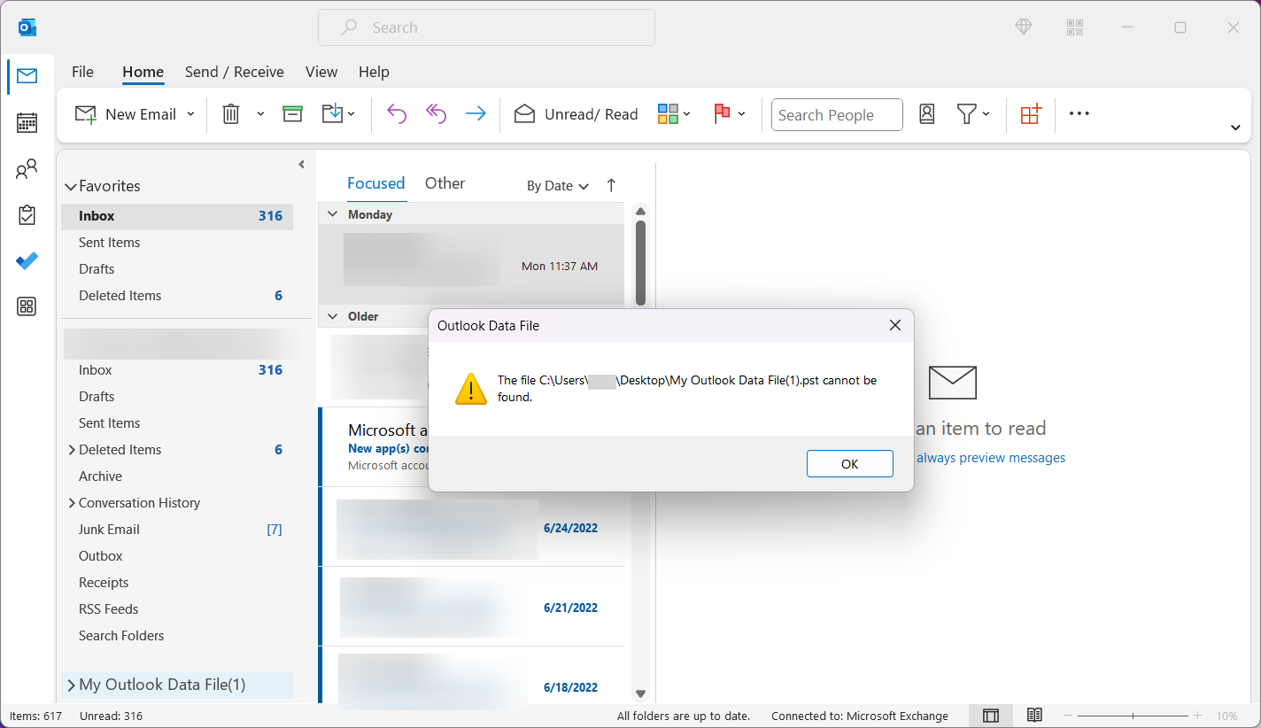The image size is (1261, 728).
Task: Expand the Conversation History folder
Action: pyautogui.click(x=72, y=503)
